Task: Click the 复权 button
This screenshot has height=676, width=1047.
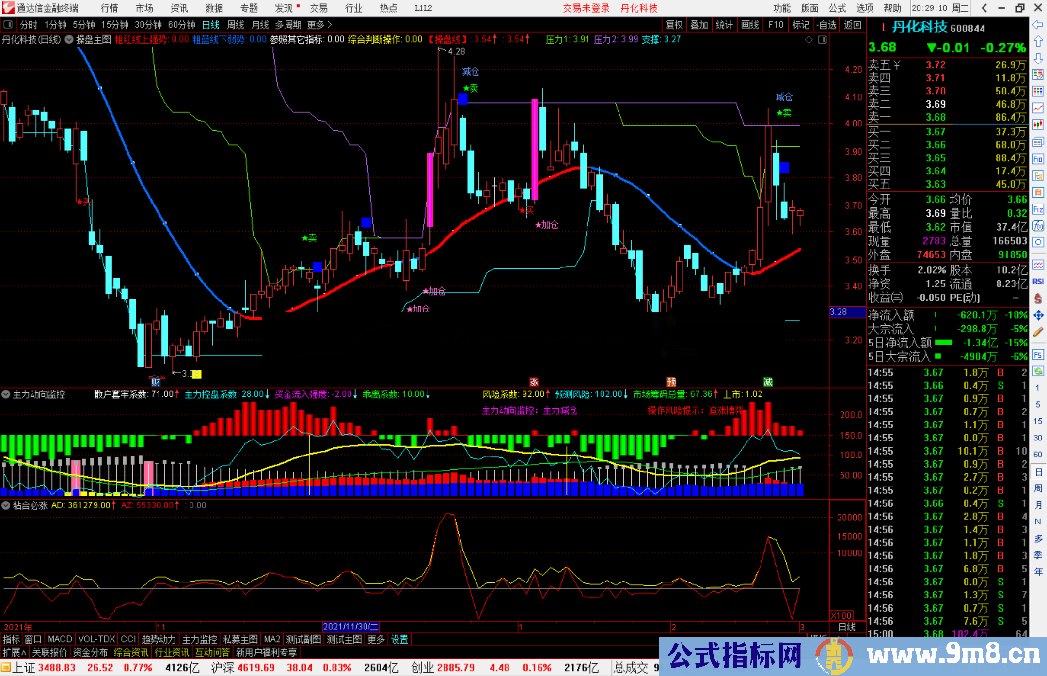Action: pos(674,25)
